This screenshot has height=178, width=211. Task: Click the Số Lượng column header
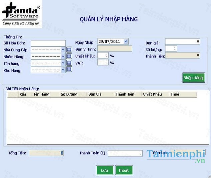click(73, 94)
